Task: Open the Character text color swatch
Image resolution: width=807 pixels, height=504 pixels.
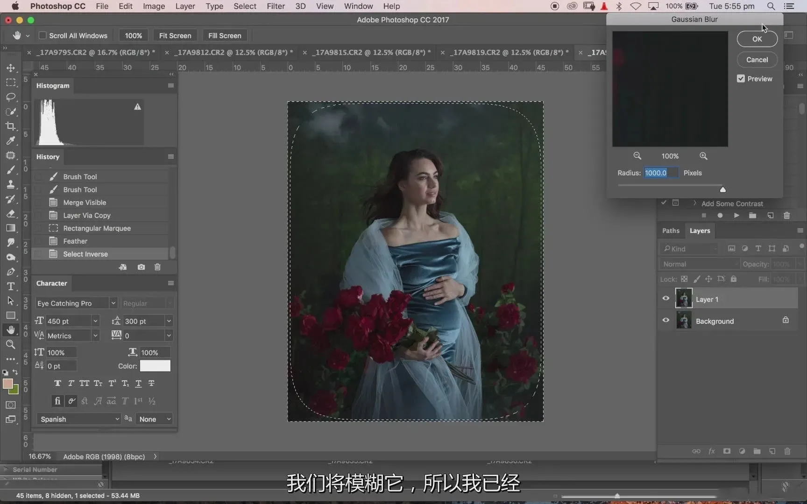Action: pos(155,366)
